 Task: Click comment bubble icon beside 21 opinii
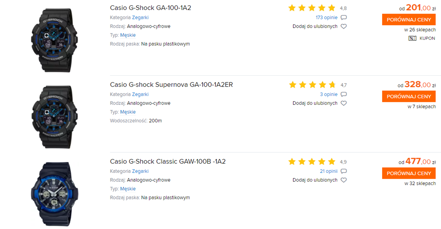343,171
